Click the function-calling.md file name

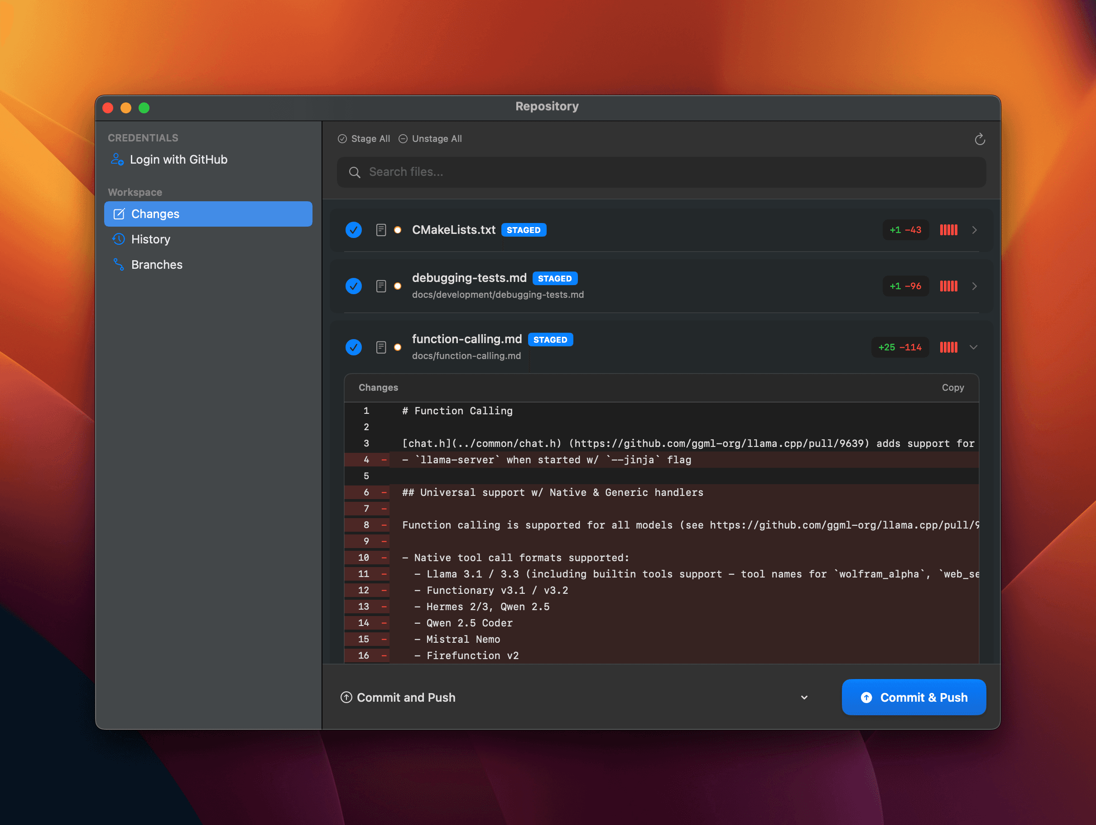[x=467, y=339]
